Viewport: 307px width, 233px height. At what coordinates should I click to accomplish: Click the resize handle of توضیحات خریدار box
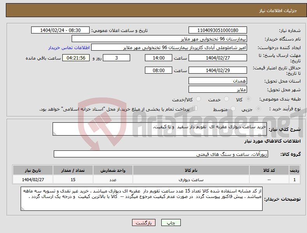tap(23, 209)
